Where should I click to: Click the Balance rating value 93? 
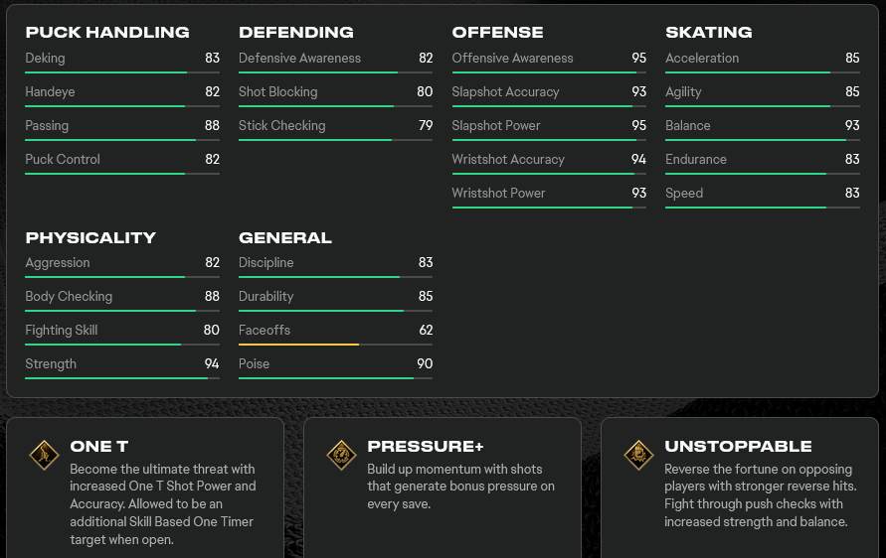click(852, 125)
